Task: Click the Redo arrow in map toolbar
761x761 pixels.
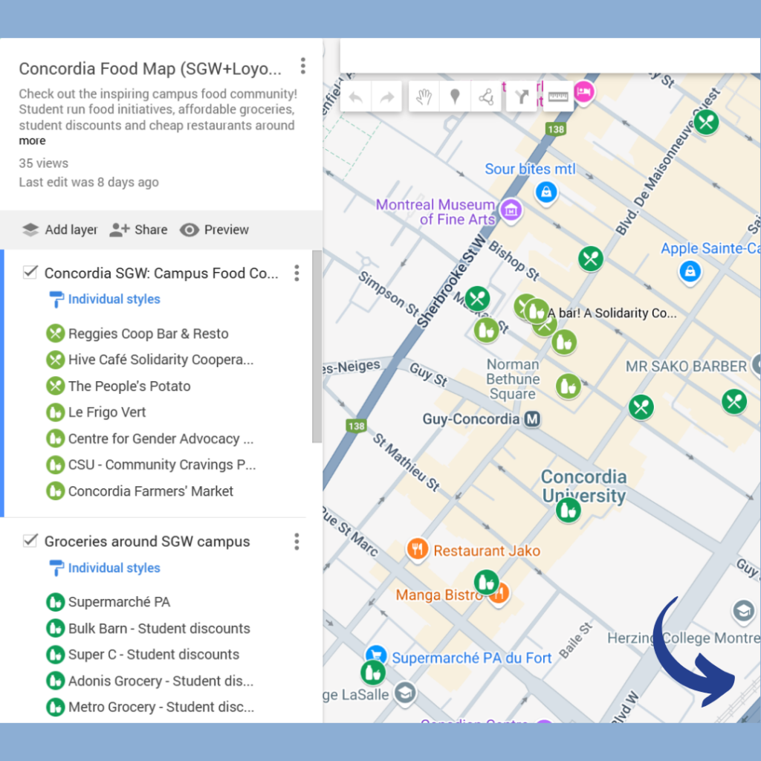Action: (x=386, y=97)
